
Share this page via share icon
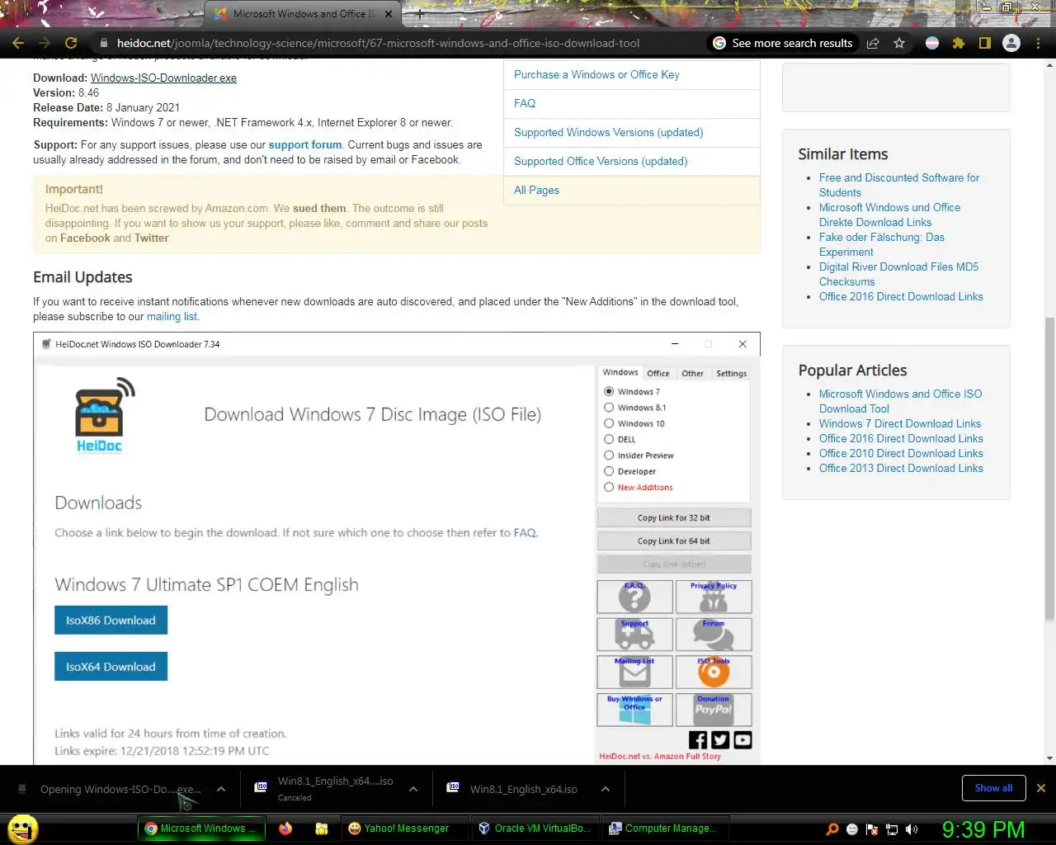coord(873,43)
